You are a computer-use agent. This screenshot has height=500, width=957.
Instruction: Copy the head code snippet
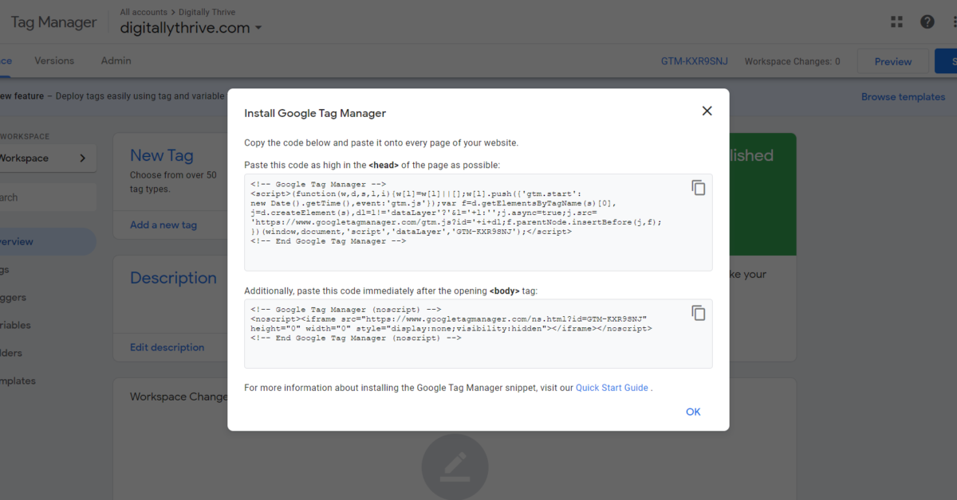tap(699, 188)
